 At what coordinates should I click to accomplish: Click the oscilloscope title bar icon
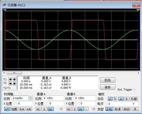5,5
